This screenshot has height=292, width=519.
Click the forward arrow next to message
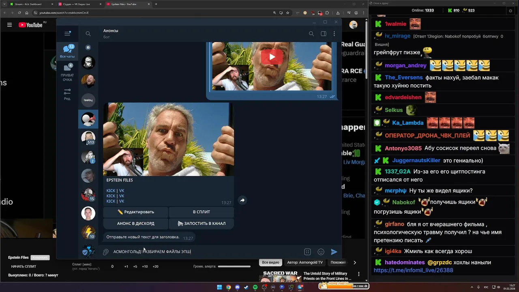[x=242, y=200]
